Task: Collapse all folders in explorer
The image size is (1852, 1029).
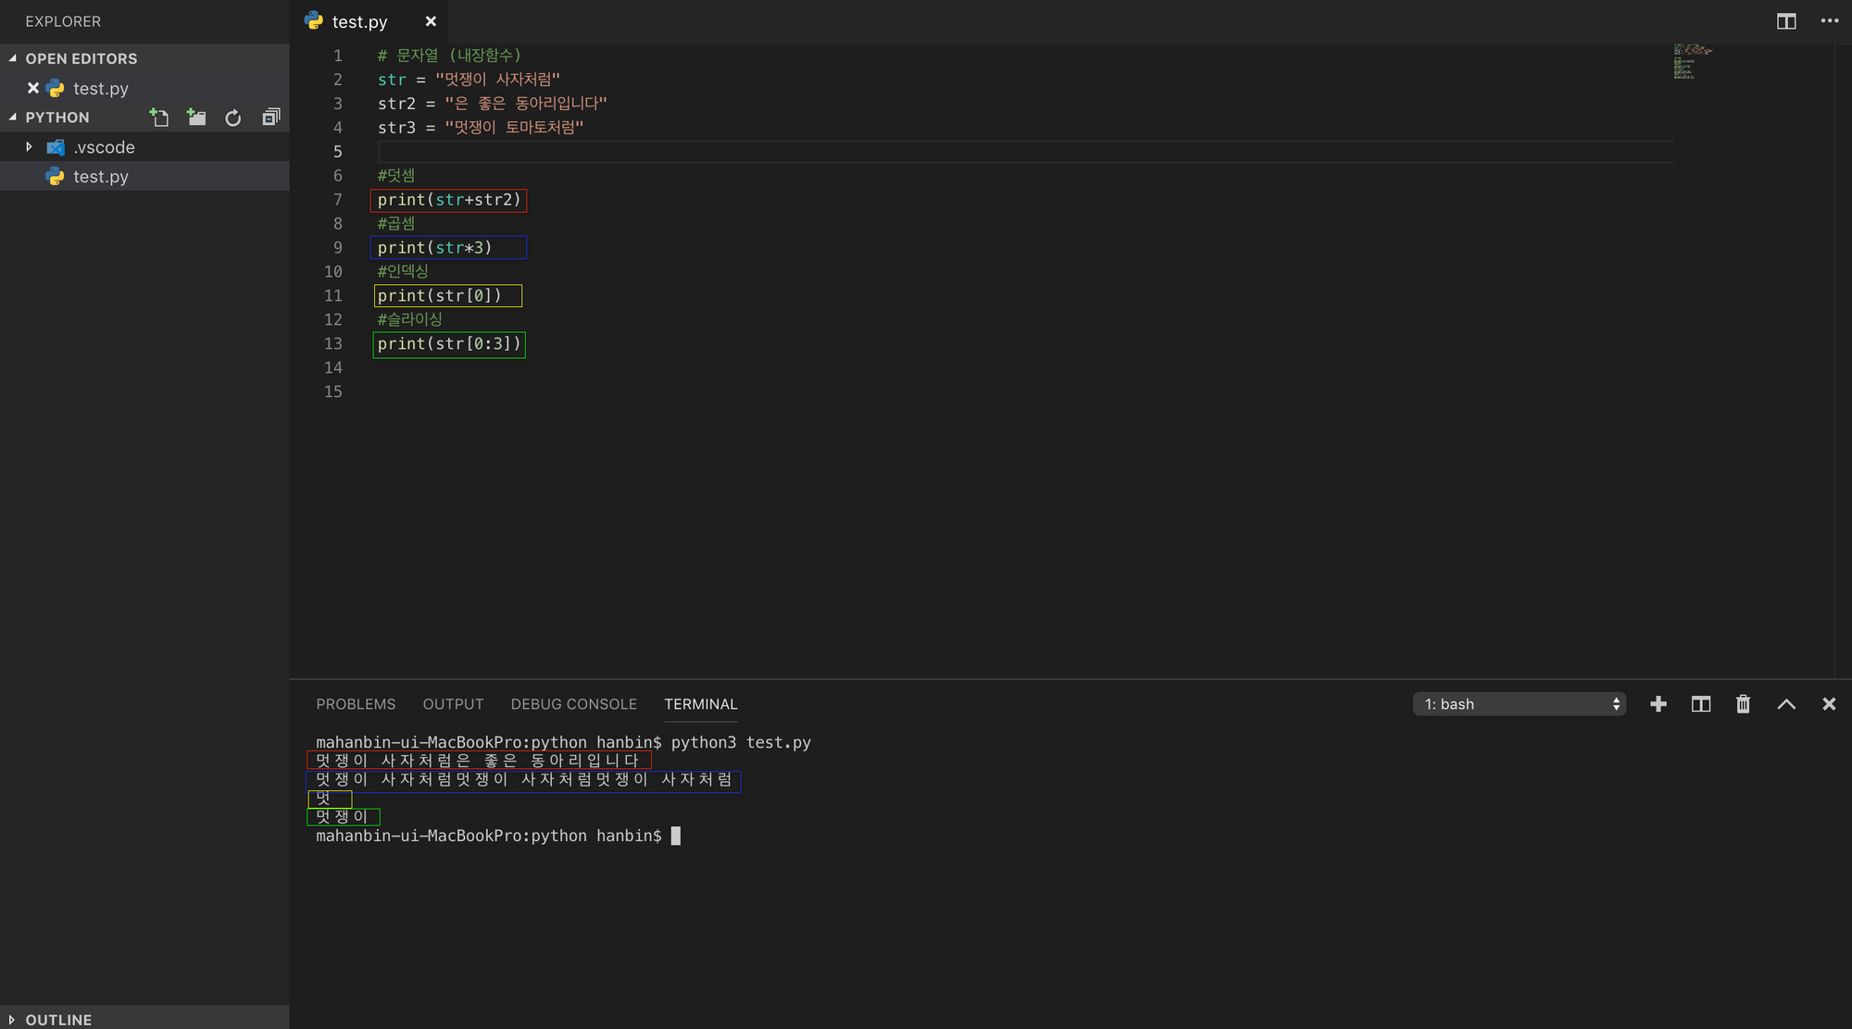Action: [x=270, y=118]
